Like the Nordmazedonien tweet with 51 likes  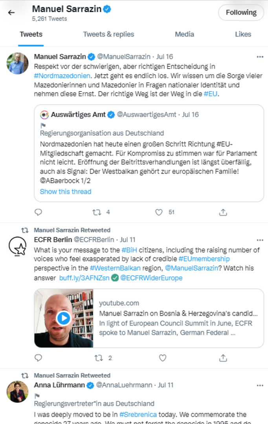[159, 212]
